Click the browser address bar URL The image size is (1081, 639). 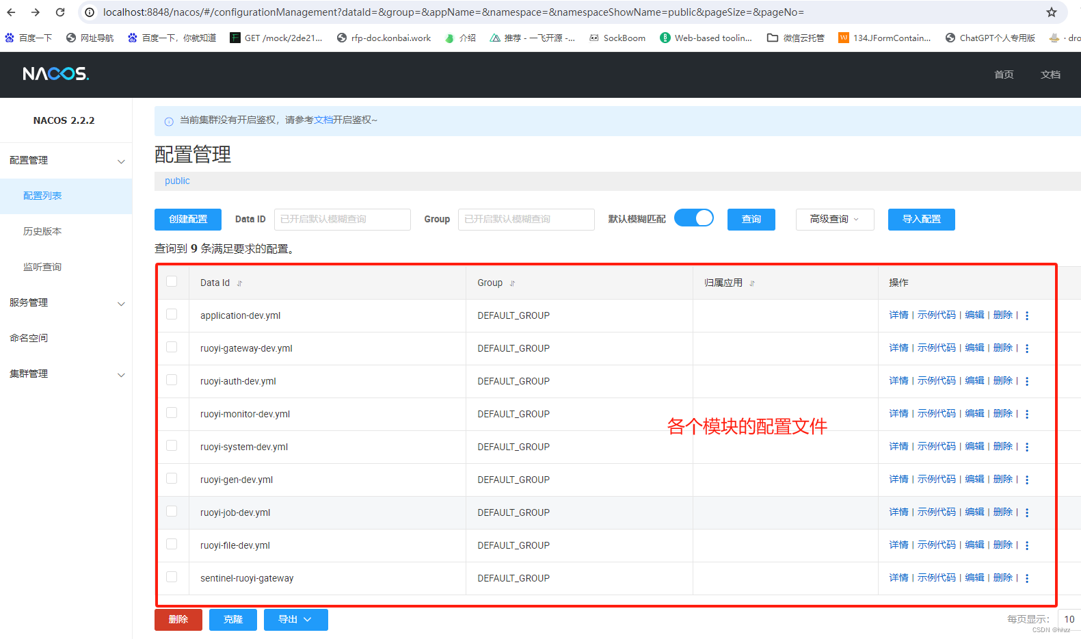coord(453,12)
